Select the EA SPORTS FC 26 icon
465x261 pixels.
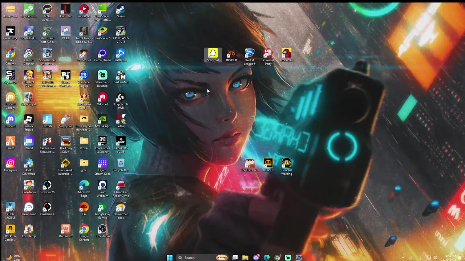[x=121, y=145]
